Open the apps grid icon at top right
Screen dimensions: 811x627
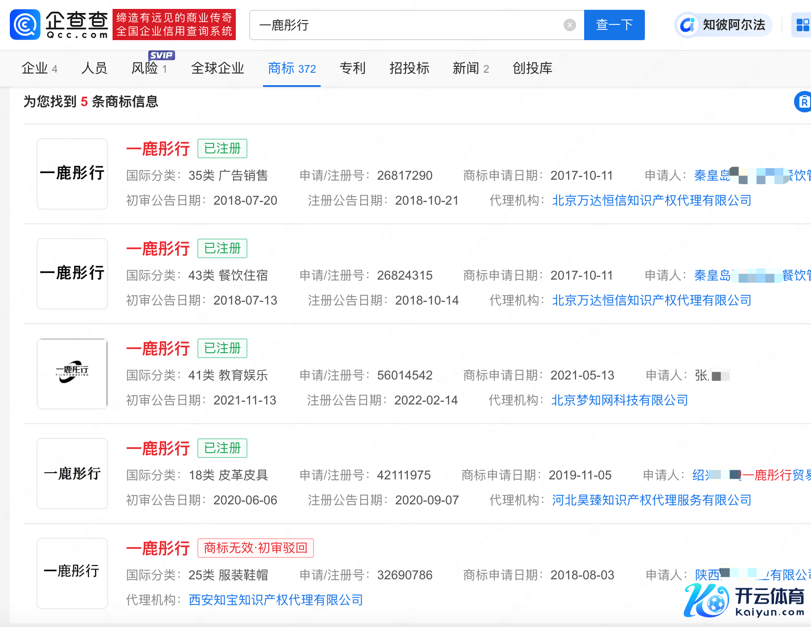click(x=803, y=25)
